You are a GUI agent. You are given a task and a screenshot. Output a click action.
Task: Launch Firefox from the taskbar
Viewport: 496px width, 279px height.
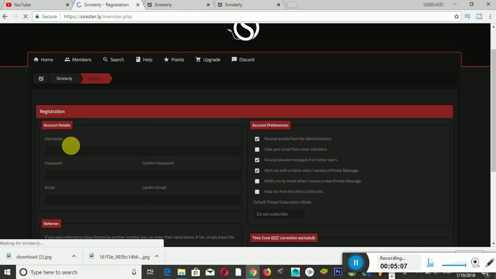[x=267, y=272]
